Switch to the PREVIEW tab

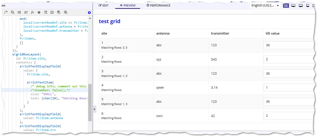[x=127, y=5]
